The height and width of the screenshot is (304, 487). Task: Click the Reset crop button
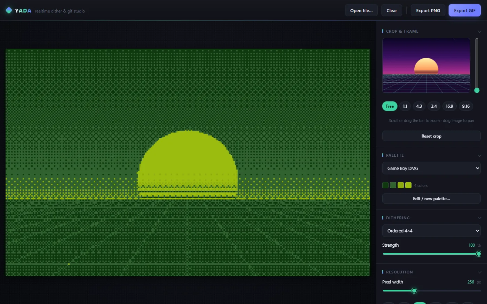click(431, 136)
